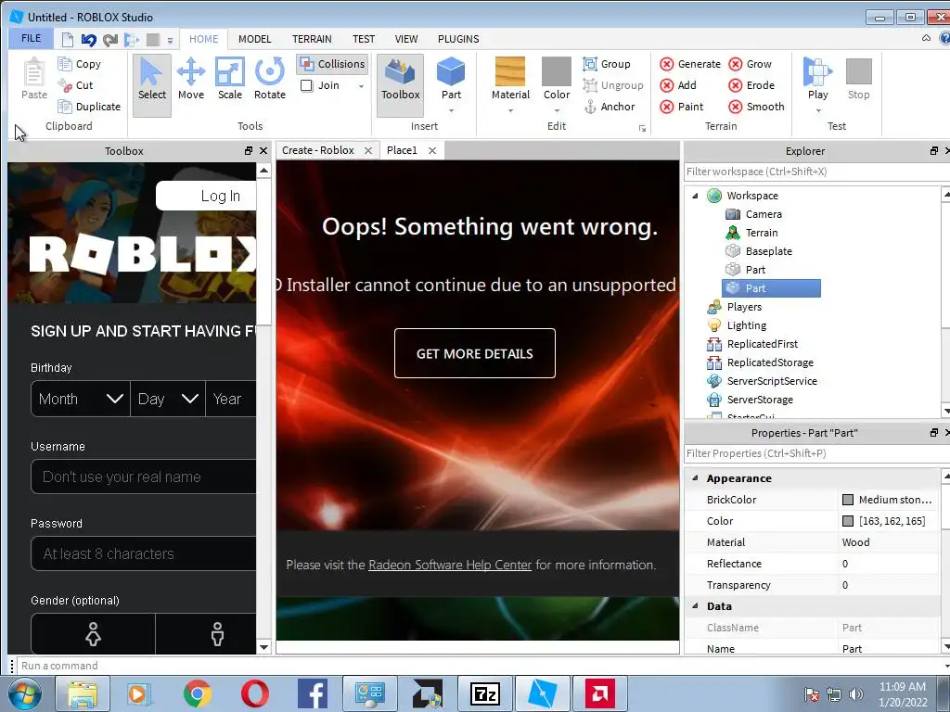950x712 pixels.
Task: Open the PLUGINS ribbon tab
Action: (x=458, y=39)
